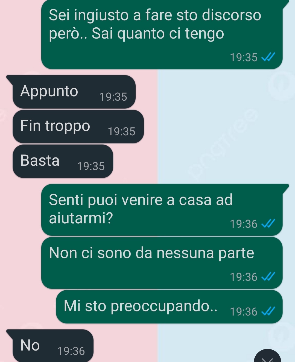Tap the light blue chat wallpaper area
This screenshot has height=362, width=295.
point(219,123)
